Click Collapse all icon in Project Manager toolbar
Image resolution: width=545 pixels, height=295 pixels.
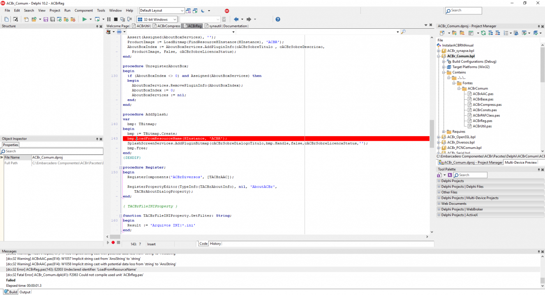pos(498,33)
